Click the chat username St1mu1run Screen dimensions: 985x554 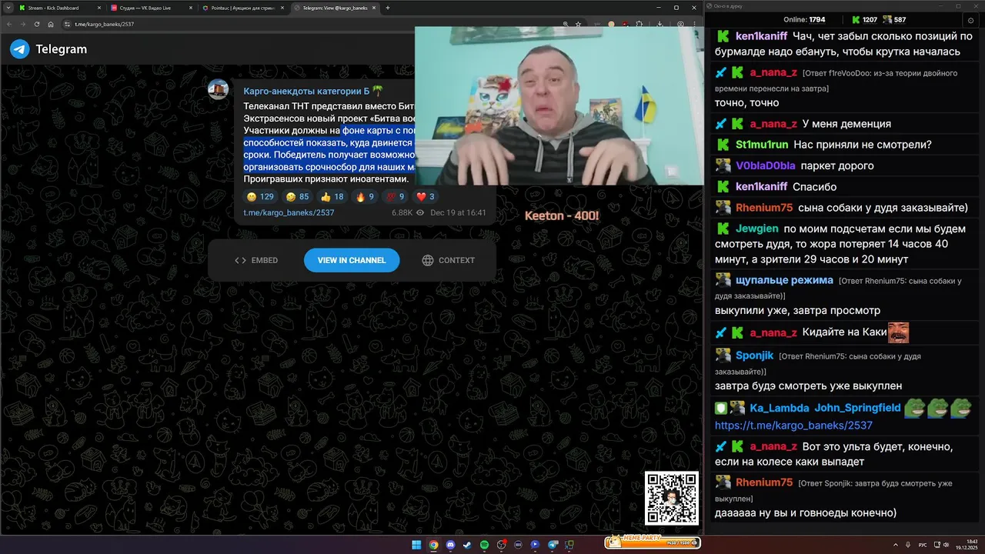[762, 145]
